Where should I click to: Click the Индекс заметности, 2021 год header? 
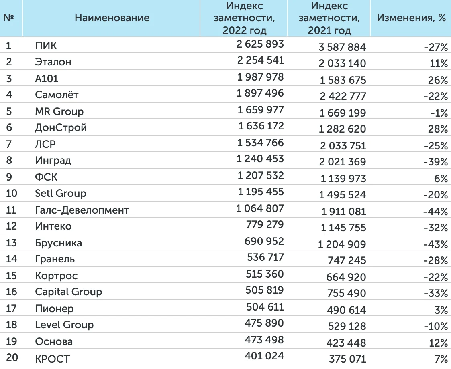pyautogui.click(x=329, y=18)
